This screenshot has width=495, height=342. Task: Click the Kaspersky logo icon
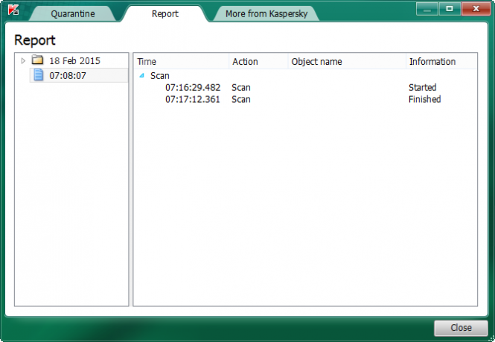pyautogui.click(x=13, y=10)
